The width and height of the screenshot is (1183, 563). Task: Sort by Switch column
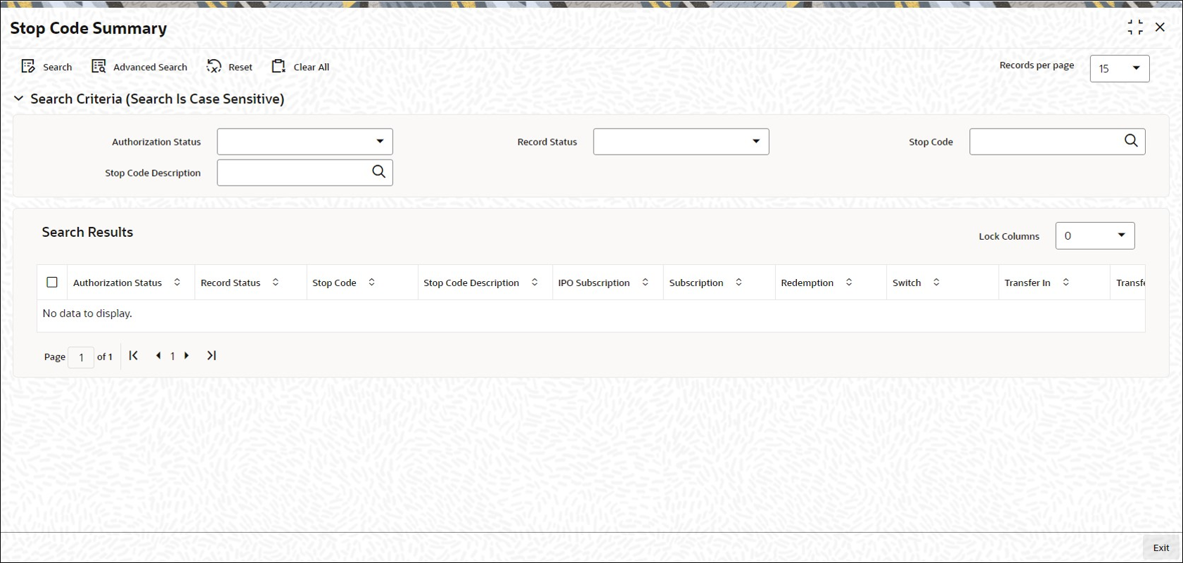point(936,282)
